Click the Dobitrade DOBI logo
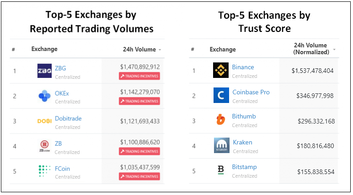Image resolution: width=353 pixels, height=195 pixels. click(x=44, y=121)
